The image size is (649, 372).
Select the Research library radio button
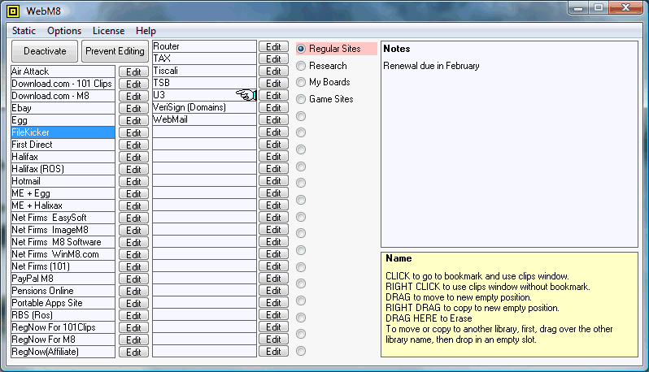point(301,66)
